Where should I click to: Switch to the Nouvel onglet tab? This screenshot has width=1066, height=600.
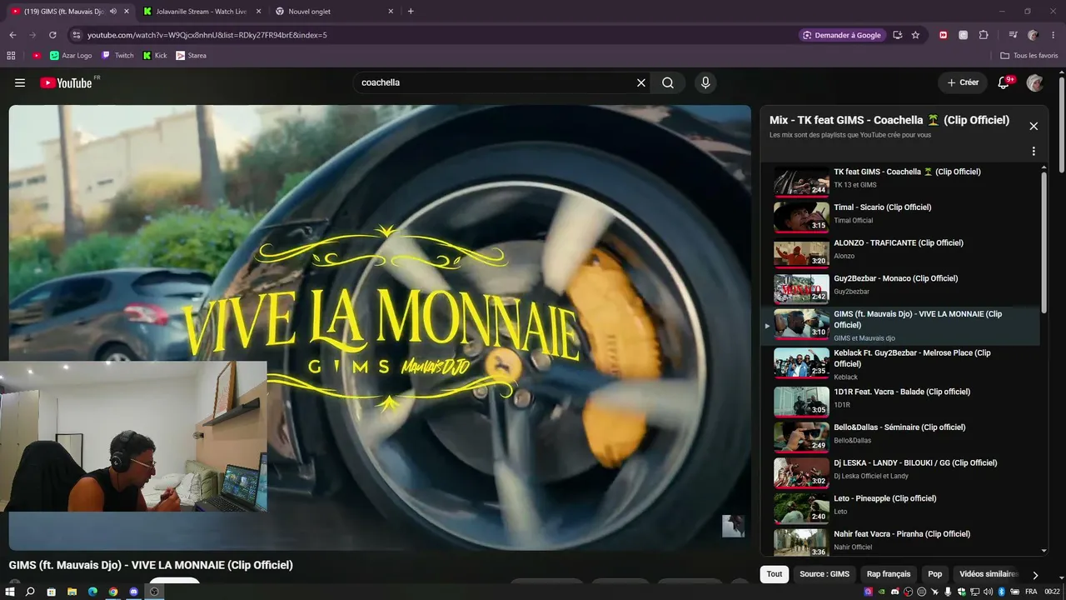coord(333,12)
